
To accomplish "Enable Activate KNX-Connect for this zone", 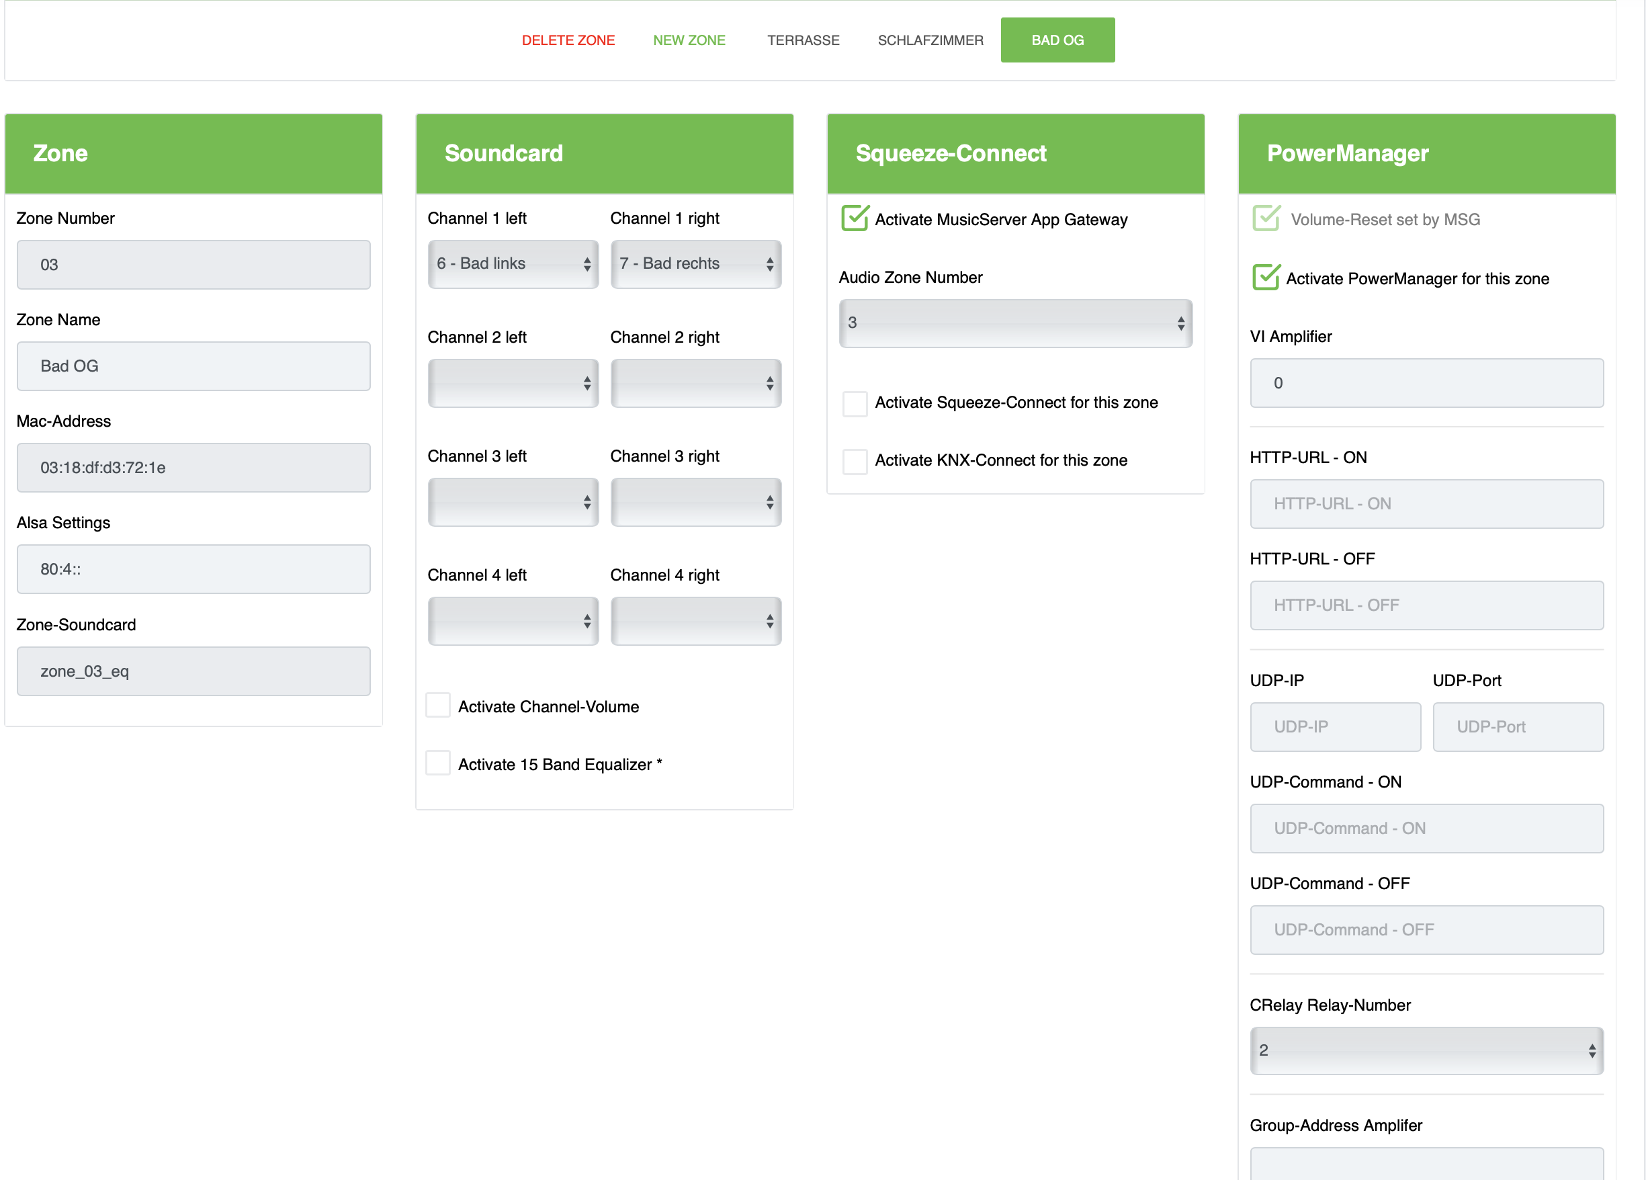I will click(x=854, y=460).
